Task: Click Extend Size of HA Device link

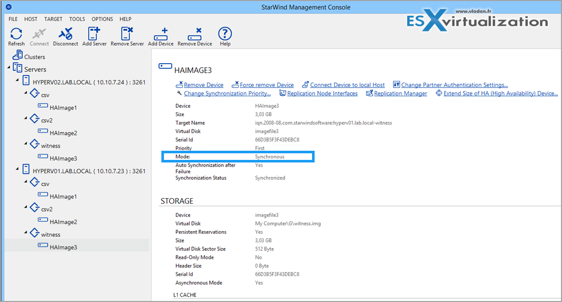Action: click(500, 94)
